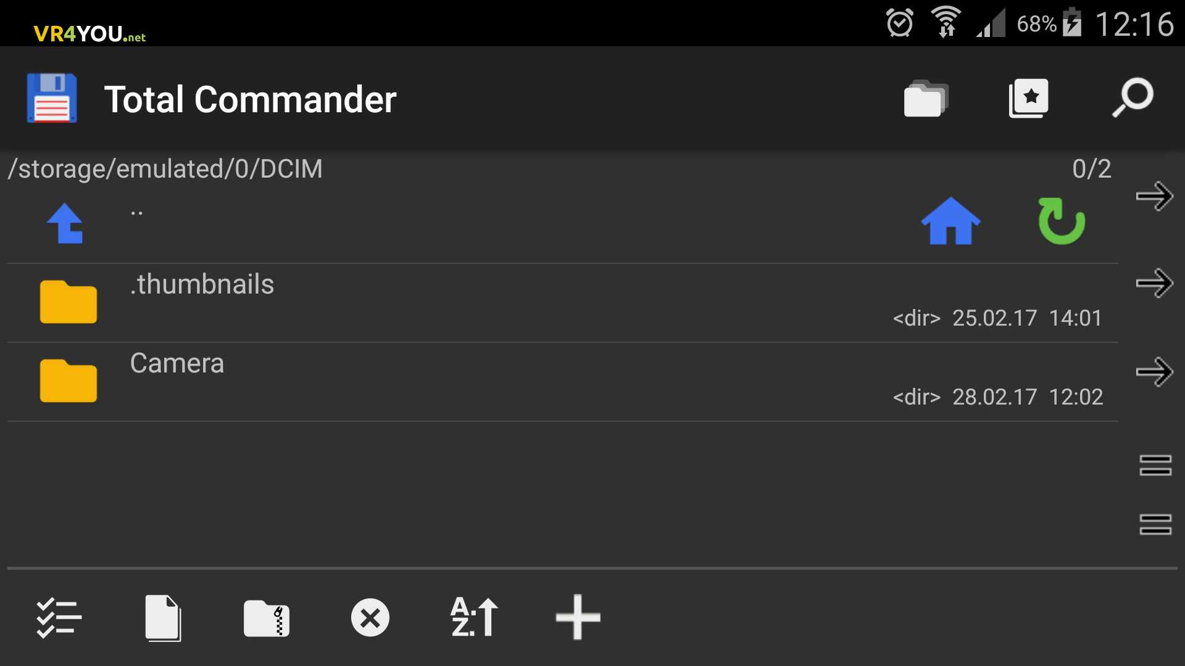Click the zip pack folder icon

pos(267,618)
